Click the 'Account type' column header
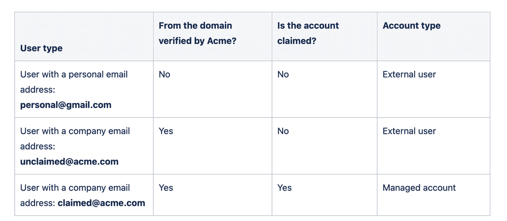 (412, 26)
